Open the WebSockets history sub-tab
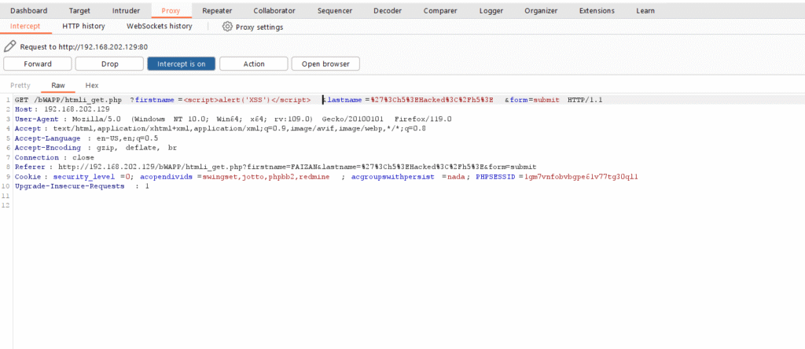 point(160,26)
